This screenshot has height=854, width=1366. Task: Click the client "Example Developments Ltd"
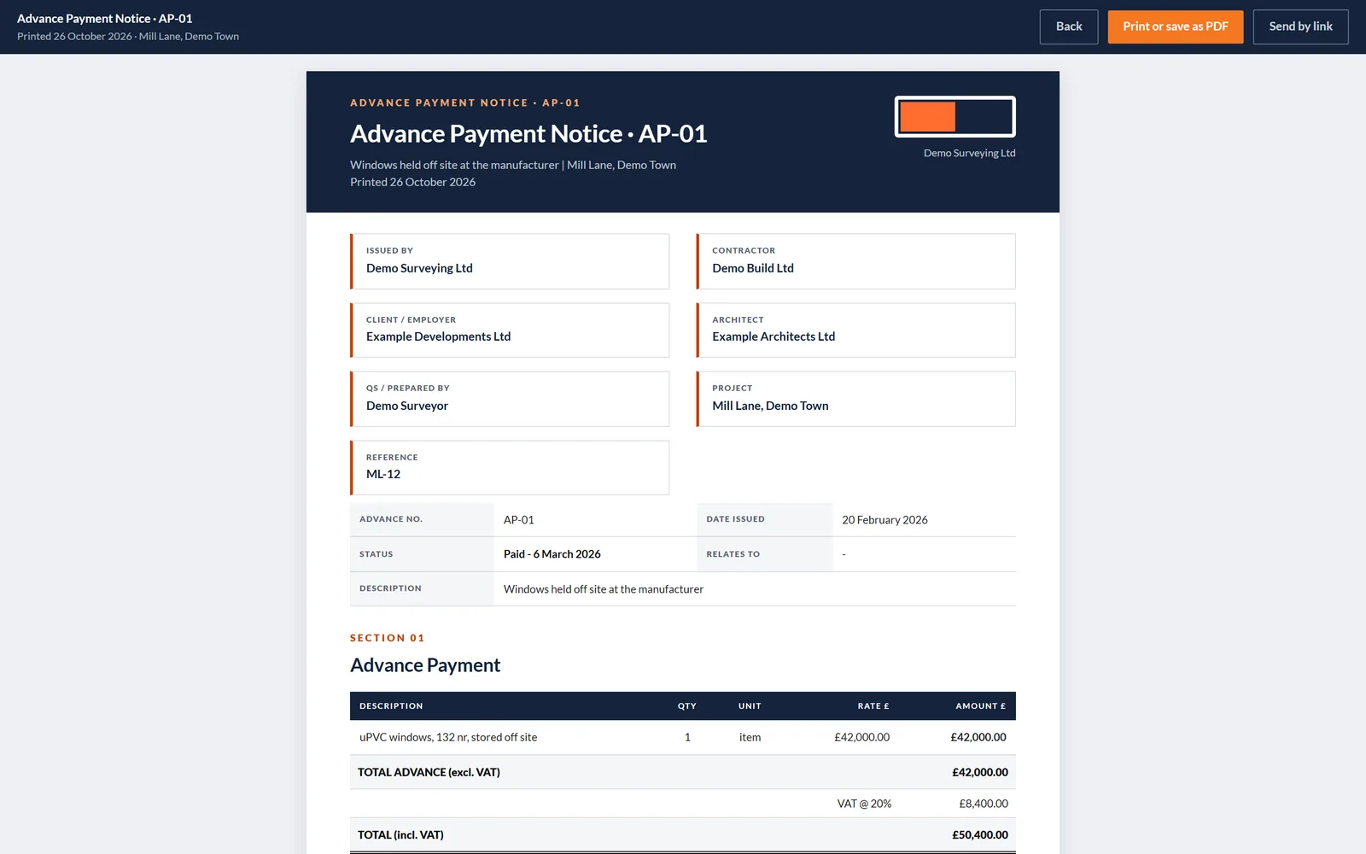pyautogui.click(x=438, y=336)
